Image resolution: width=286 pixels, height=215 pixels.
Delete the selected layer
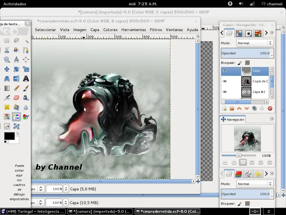[270, 108]
